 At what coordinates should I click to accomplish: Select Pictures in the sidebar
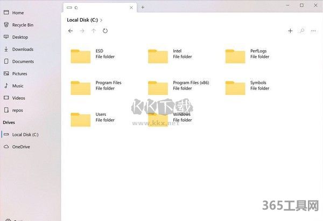pos(20,73)
